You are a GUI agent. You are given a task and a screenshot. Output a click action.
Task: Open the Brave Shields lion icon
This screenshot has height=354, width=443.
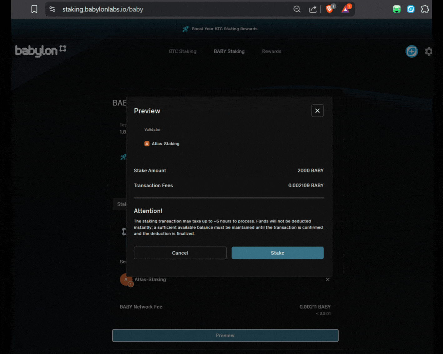[x=329, y=9]
